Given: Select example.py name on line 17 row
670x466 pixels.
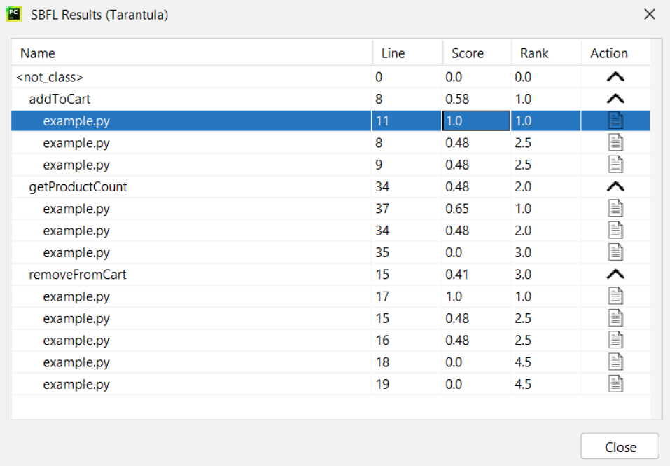Looking at the screenshot, I should [x=76, y=296].
